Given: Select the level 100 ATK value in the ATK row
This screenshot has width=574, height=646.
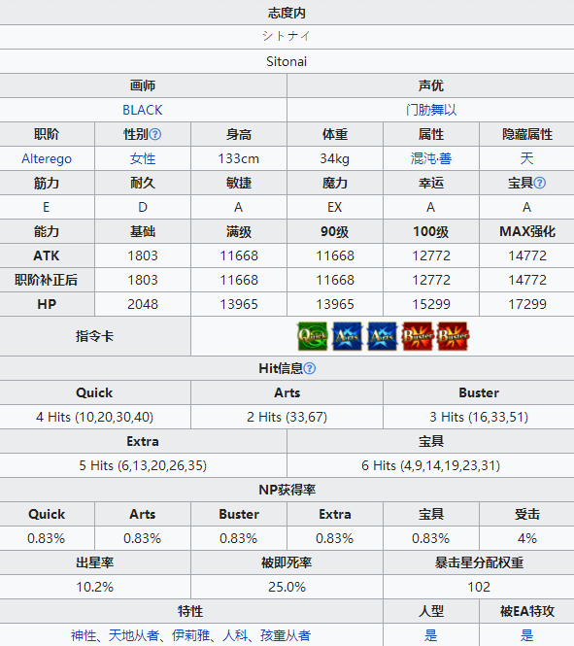Looking at the screenshot, I should tap(431, 255).
